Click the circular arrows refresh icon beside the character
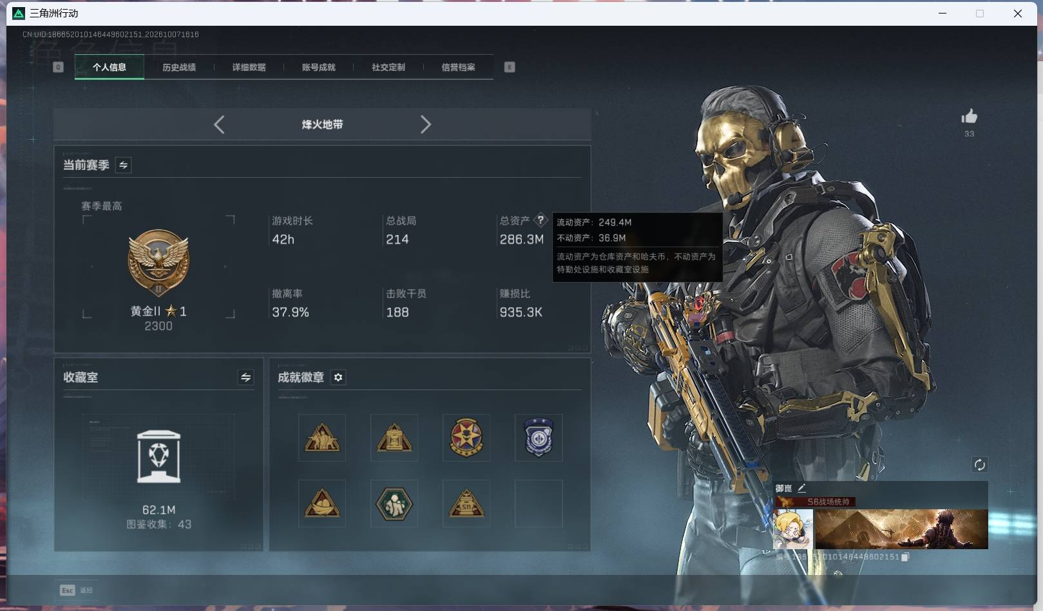The width and height of the screenshot is (1043, 611). [979, 465]
